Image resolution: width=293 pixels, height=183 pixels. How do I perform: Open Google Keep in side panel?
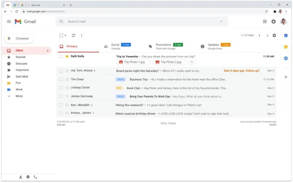coord(286,47)
